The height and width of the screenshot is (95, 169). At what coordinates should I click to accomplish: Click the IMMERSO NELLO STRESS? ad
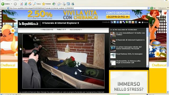point(129,82)
